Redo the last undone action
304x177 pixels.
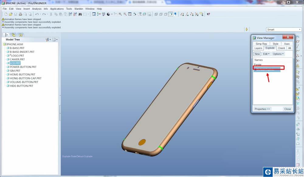click(44, 14)
